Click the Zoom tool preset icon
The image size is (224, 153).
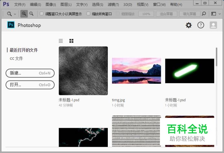click(x=9, y=14)
